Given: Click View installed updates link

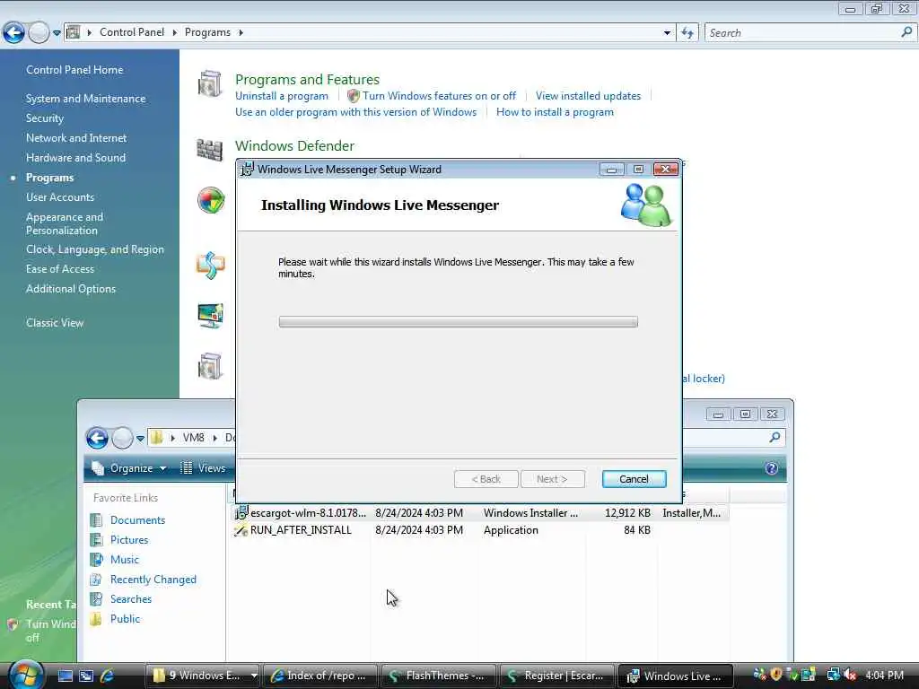Looking at the screenshot, I should [x=588, y=96].
